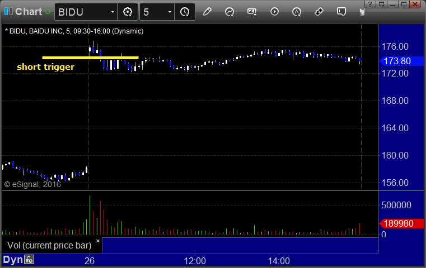This screenshot has height=268, width=426.
Task: Open the studies chart-circle icon
Action: point(230,12)
